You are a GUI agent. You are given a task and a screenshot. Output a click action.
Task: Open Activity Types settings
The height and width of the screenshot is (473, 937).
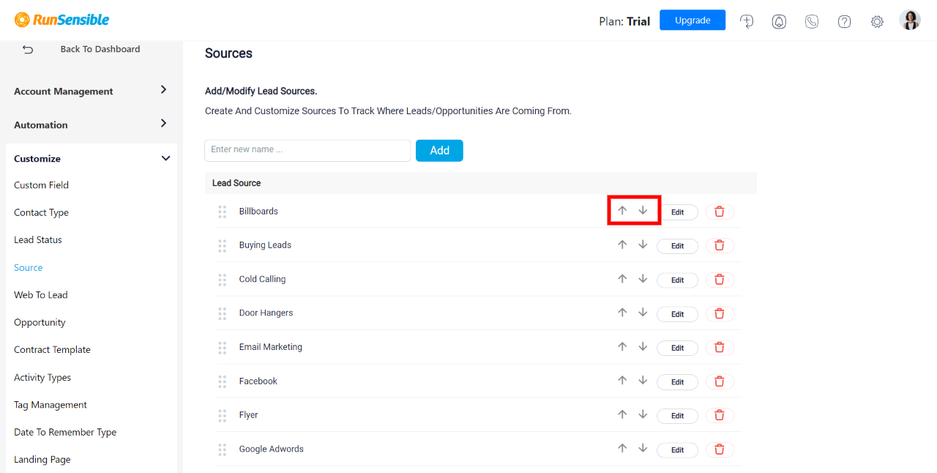tap(42, 377)
